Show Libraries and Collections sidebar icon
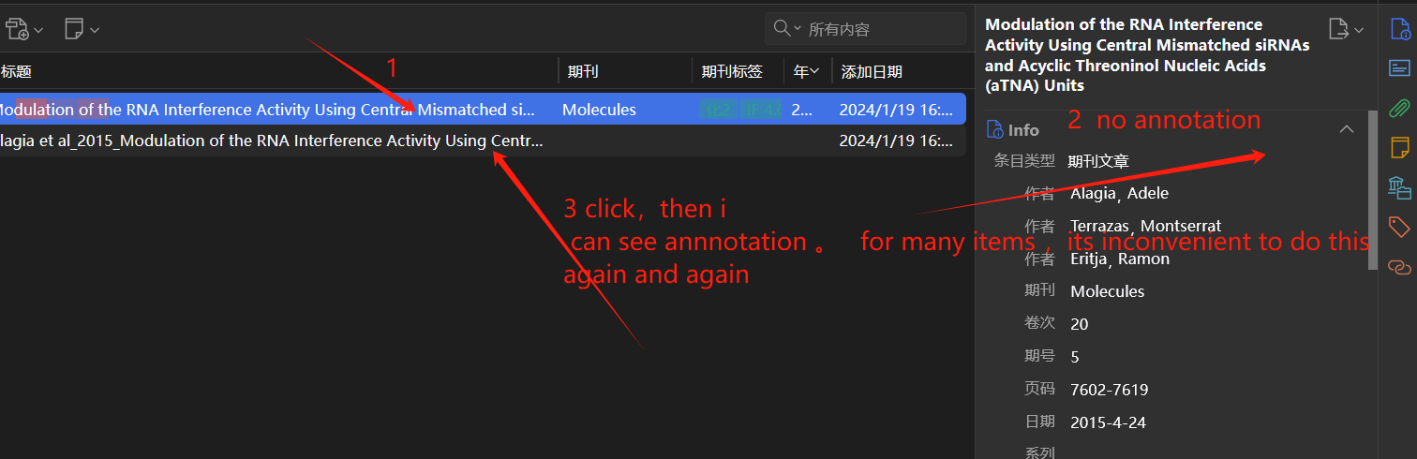This screenshot has height=459, width=1417. click(1399, 187)
